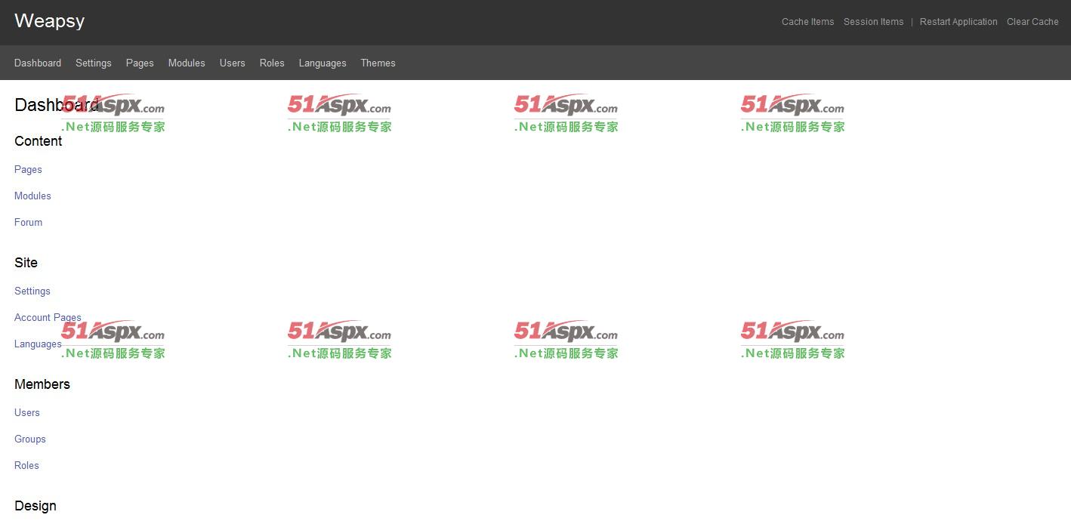Open Users in the navigation bar

(x=233, y=63)
